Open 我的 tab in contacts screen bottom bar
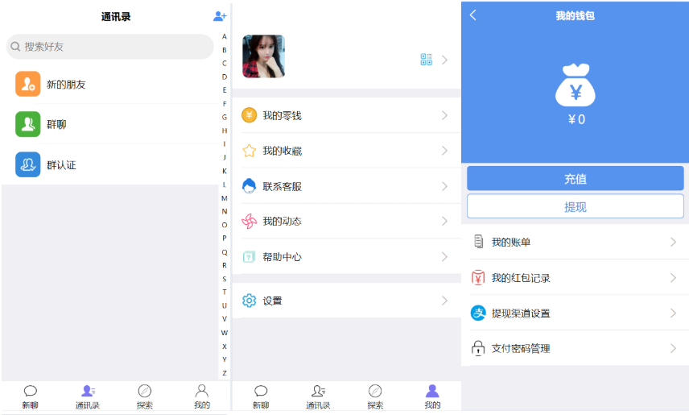This screenshot has width=689, height=415. pos(202,396)
